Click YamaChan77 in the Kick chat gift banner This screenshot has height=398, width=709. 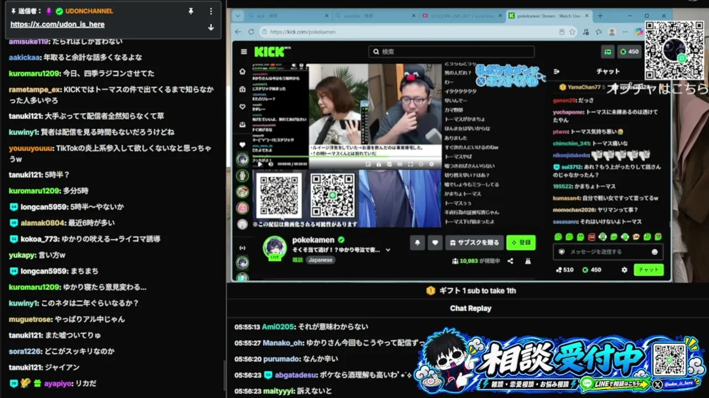coord(584,87)
